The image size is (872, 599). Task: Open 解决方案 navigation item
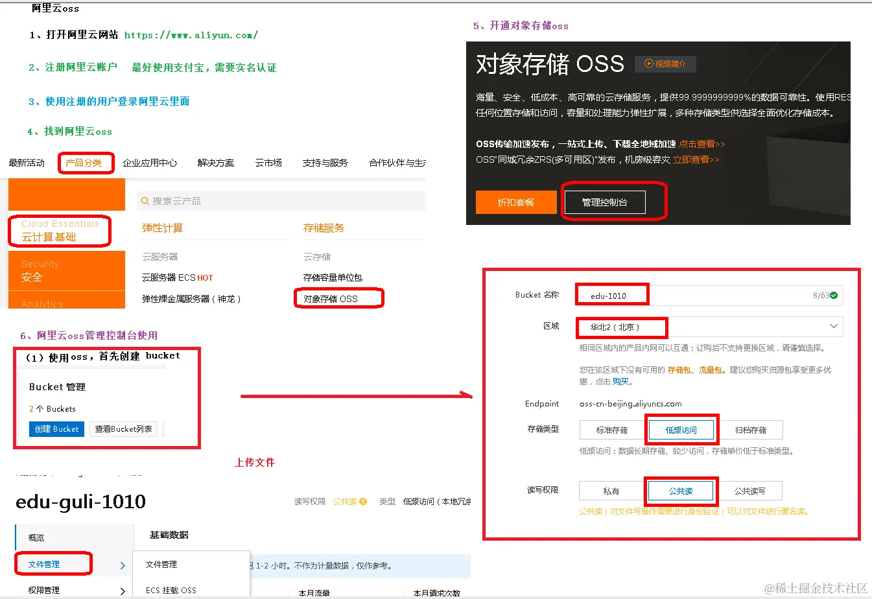[216, 163]
